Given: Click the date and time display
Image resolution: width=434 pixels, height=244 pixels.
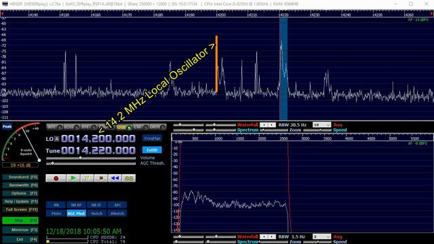Looking at the screenshot, I should coord(83,231).
